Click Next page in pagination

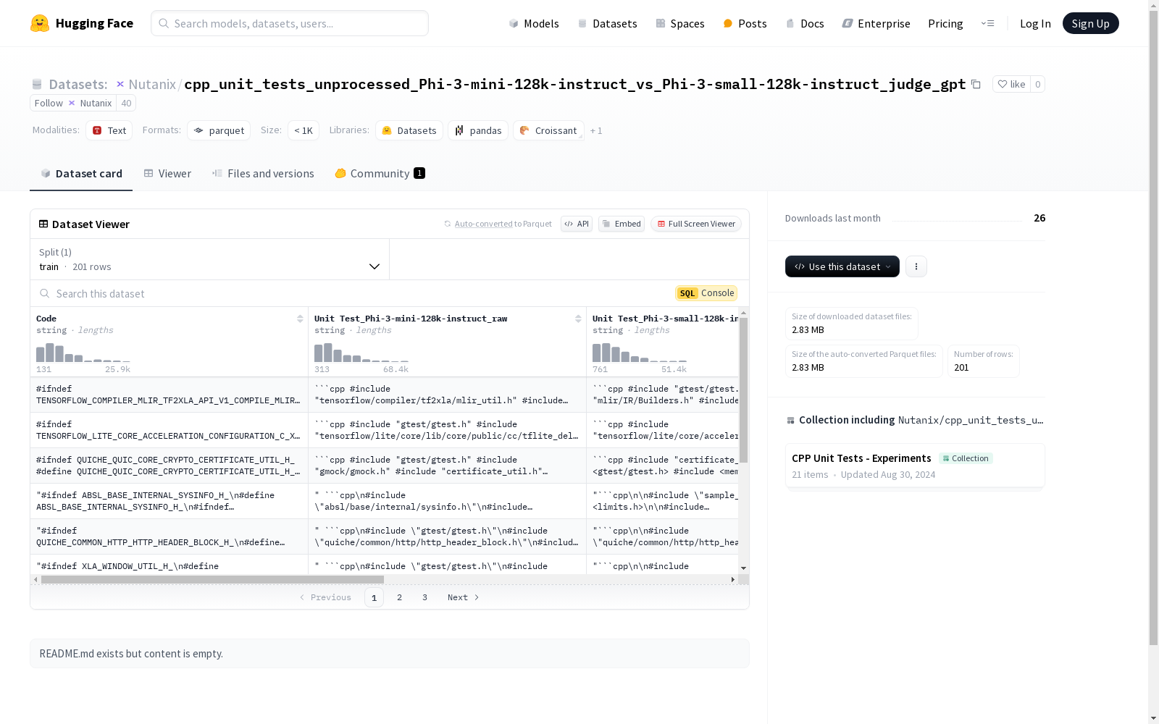[x=464, y=597]
